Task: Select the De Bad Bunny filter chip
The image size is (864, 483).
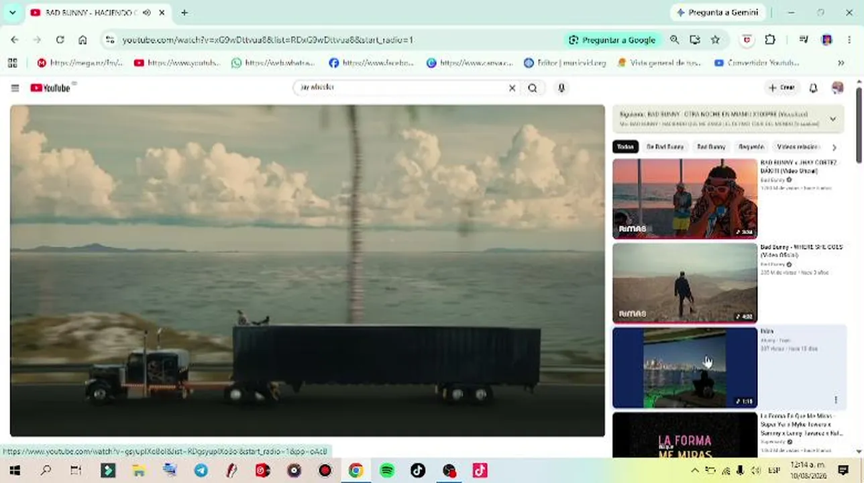Action: pyautogui.click(x=665, y=147)
